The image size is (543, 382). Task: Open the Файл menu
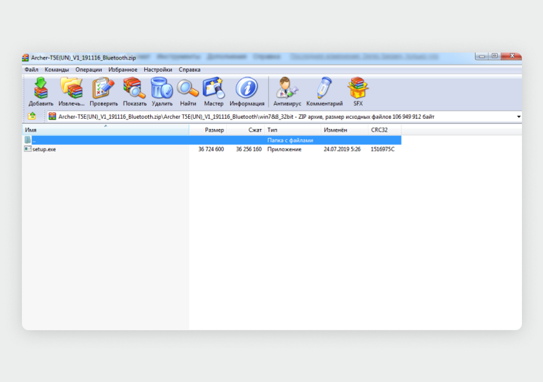click(x=32, y=70)
